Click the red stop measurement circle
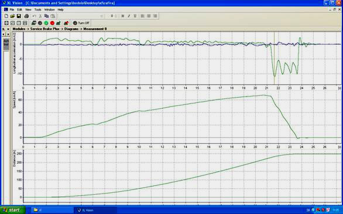This screenshot has height=214, width=343. point(52,23)
